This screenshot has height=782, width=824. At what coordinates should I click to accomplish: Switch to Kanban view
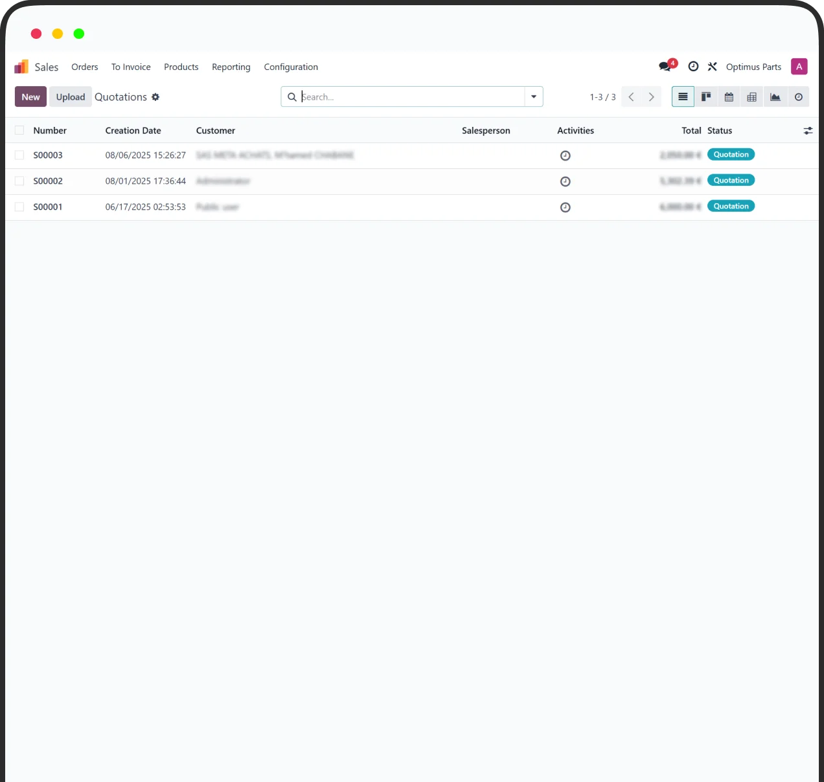706,97
